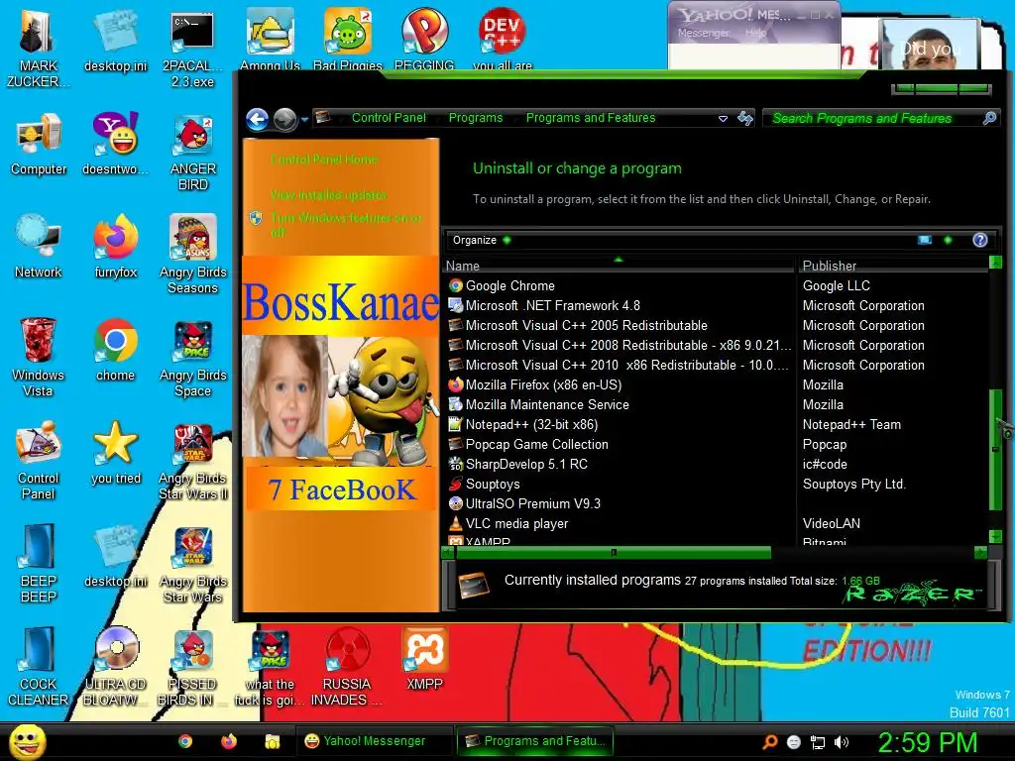Select Mozilla Maintenance Service entry
This screenshot has height=761, width=1015.
click(x=547, y=404)
